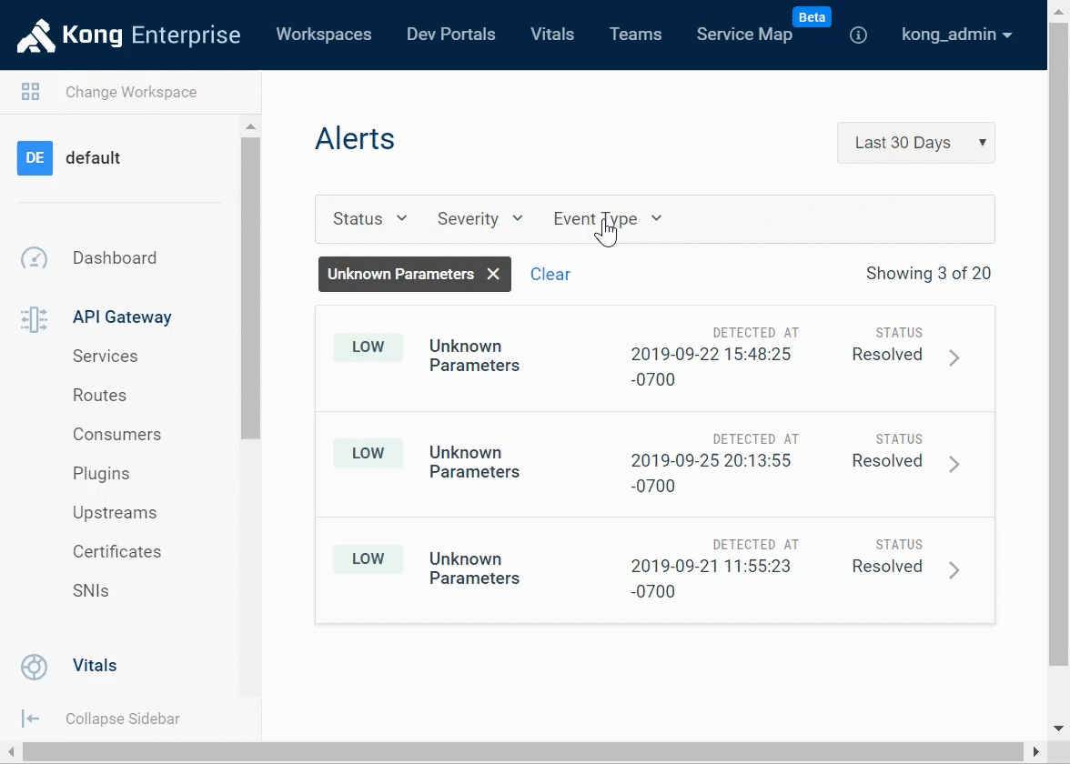Click Resolved status of the 2019-09-22 alert
The image size is (1070, 764).
click(887, 354)
